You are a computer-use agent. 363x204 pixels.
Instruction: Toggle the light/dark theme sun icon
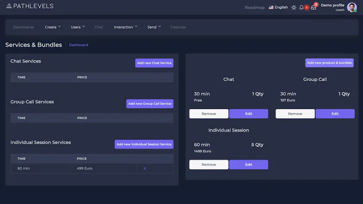[294, 7]
